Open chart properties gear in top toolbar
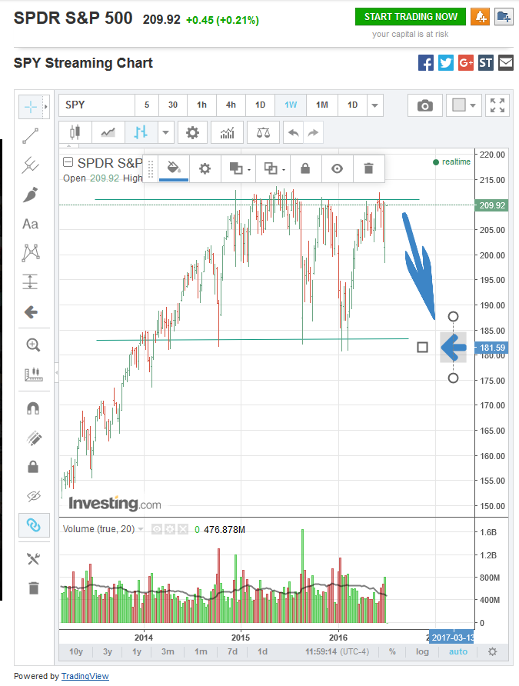The height and width of the screenshot is (686, 519). click(192, 132)
